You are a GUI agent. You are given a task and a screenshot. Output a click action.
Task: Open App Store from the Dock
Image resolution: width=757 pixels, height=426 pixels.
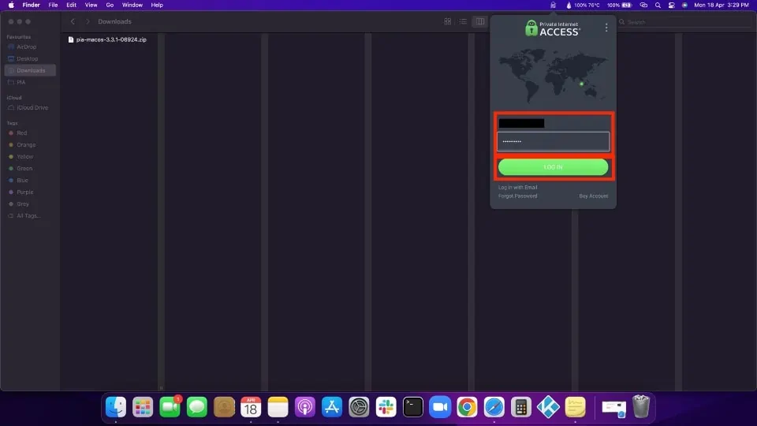(332, 407)
